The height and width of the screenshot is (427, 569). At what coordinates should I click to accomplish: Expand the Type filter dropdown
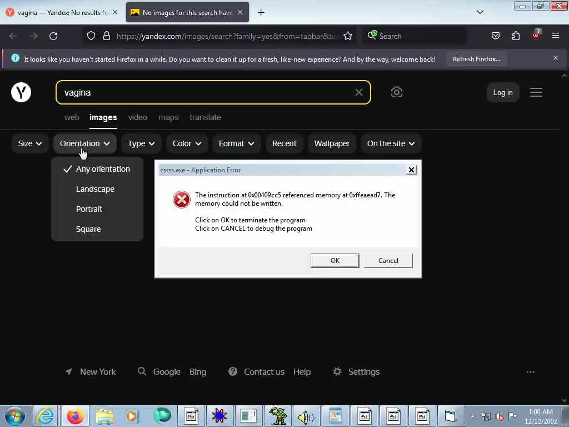[x=141, y=143]
